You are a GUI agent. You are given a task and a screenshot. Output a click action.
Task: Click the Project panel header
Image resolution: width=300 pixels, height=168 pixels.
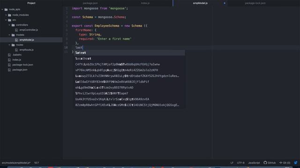click(31, 3)
